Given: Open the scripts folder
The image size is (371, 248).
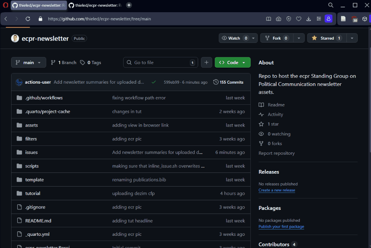Looking at the screenshot, I should (x=32, y=166).
